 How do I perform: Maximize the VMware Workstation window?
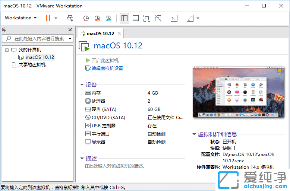[x=264, y=6]
